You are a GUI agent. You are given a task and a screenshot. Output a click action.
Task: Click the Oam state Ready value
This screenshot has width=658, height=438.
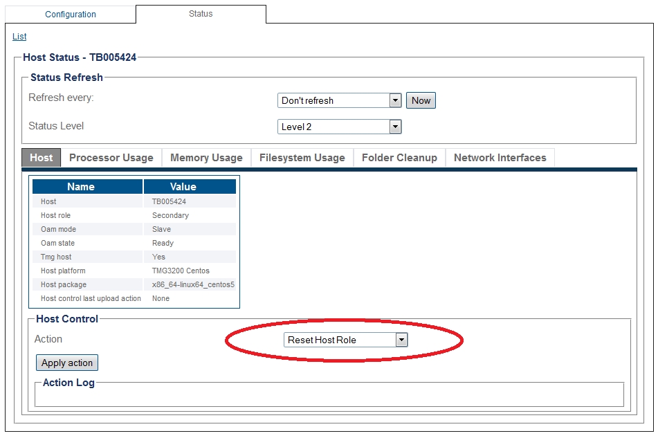(x=163, y=243)
